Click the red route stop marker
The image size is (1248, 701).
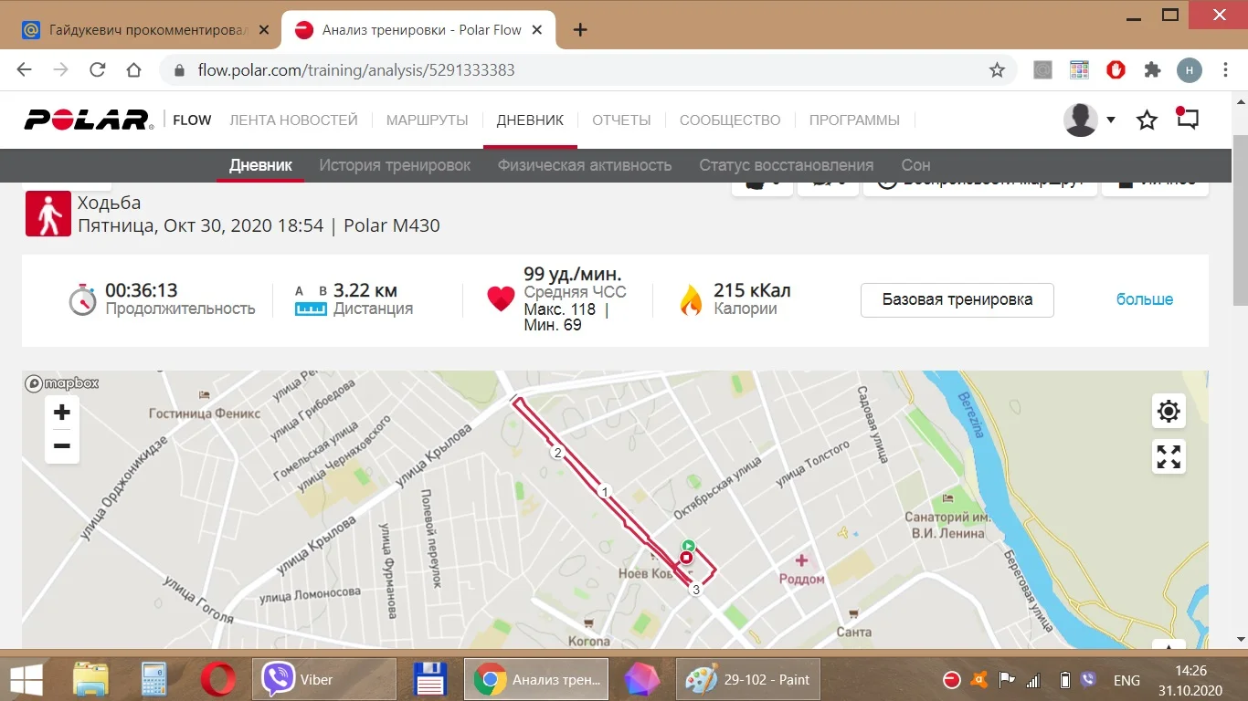[x=686, y=557]
